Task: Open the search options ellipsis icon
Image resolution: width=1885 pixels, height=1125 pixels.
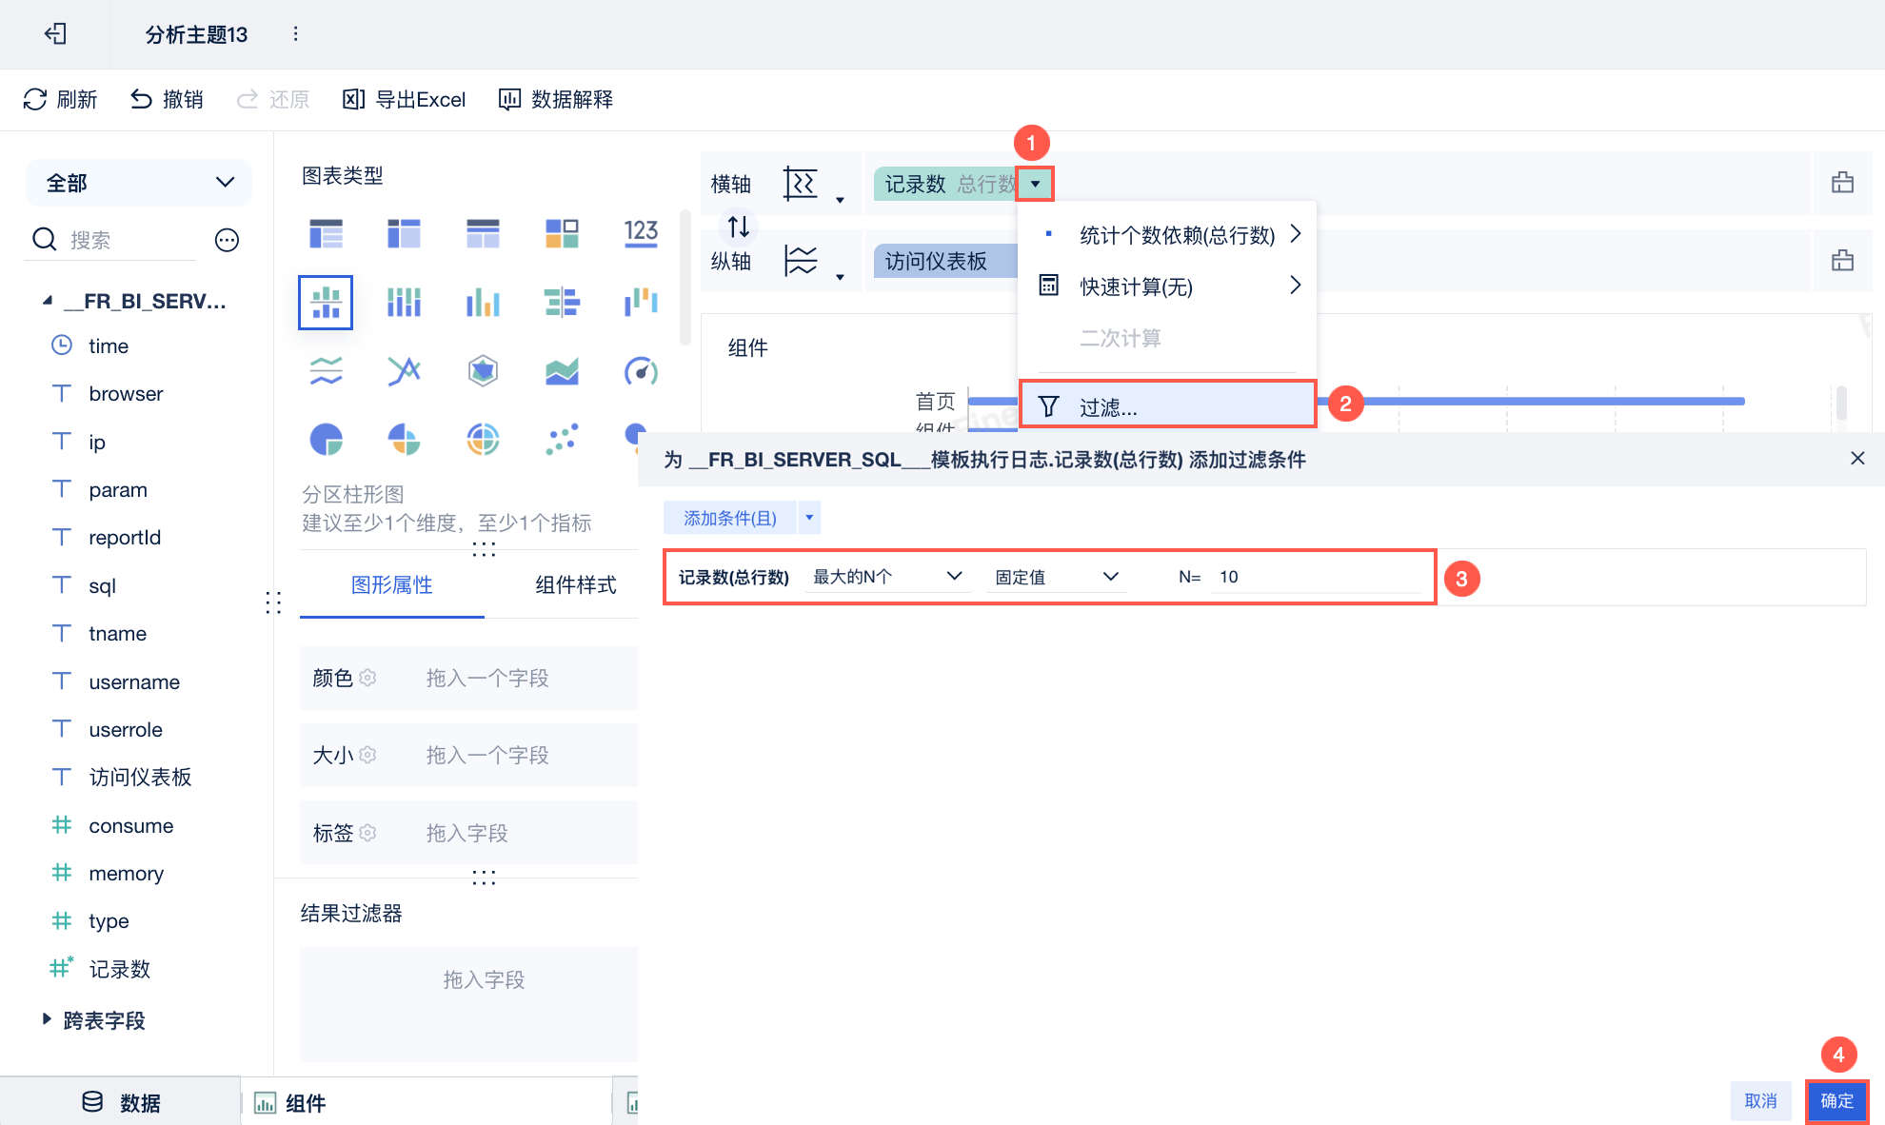Action: 227,240
